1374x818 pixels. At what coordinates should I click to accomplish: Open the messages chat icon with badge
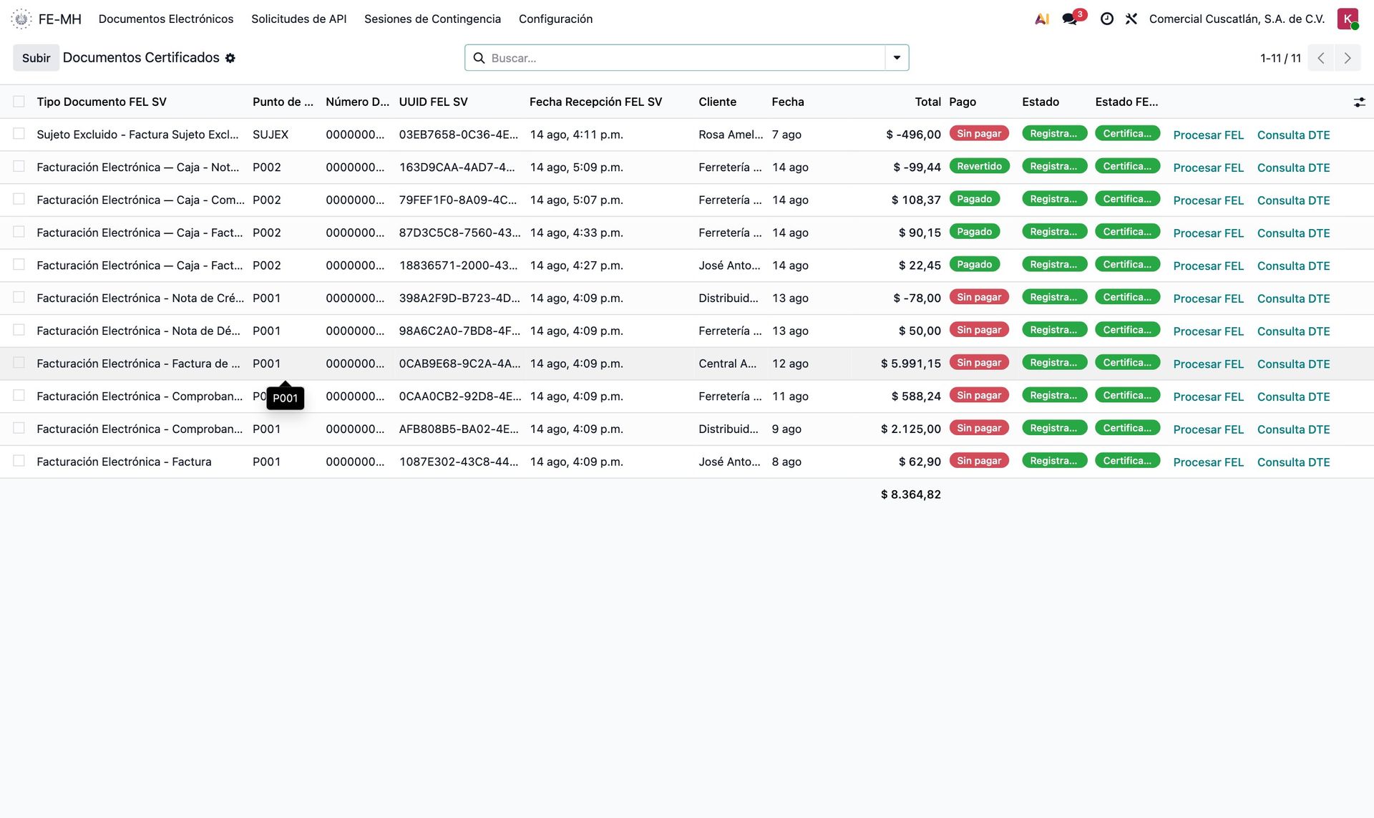click(x=1071, y=19)
